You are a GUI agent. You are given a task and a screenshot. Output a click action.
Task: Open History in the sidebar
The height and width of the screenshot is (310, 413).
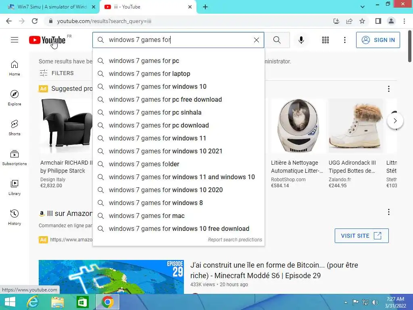click(15, 217)
